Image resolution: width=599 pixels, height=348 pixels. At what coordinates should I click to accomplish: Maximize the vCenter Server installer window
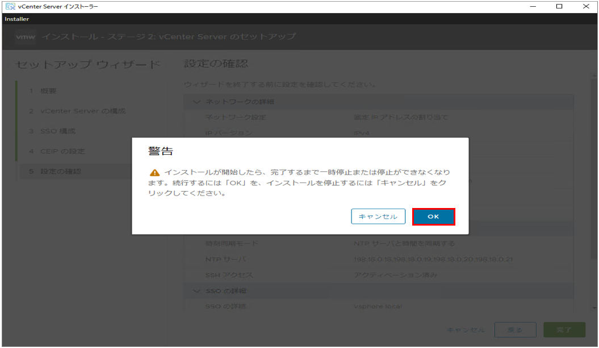pos(559,6)
